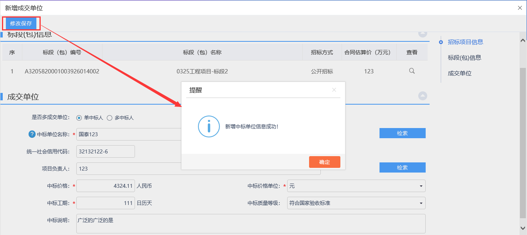
Task: Click 检索 button beside 项目负责人
Action: (402, 167)
